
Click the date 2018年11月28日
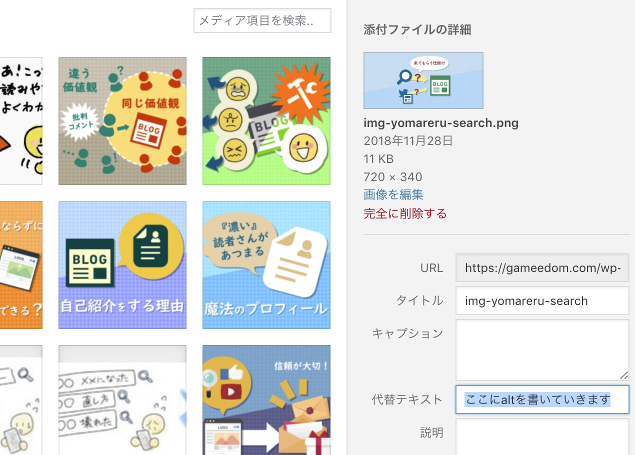[408, 141]
